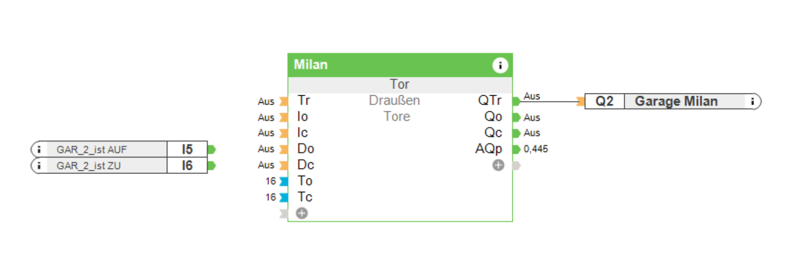806x257 pixels.
Task: Click orange Do input connector
Action: (283, 149)
